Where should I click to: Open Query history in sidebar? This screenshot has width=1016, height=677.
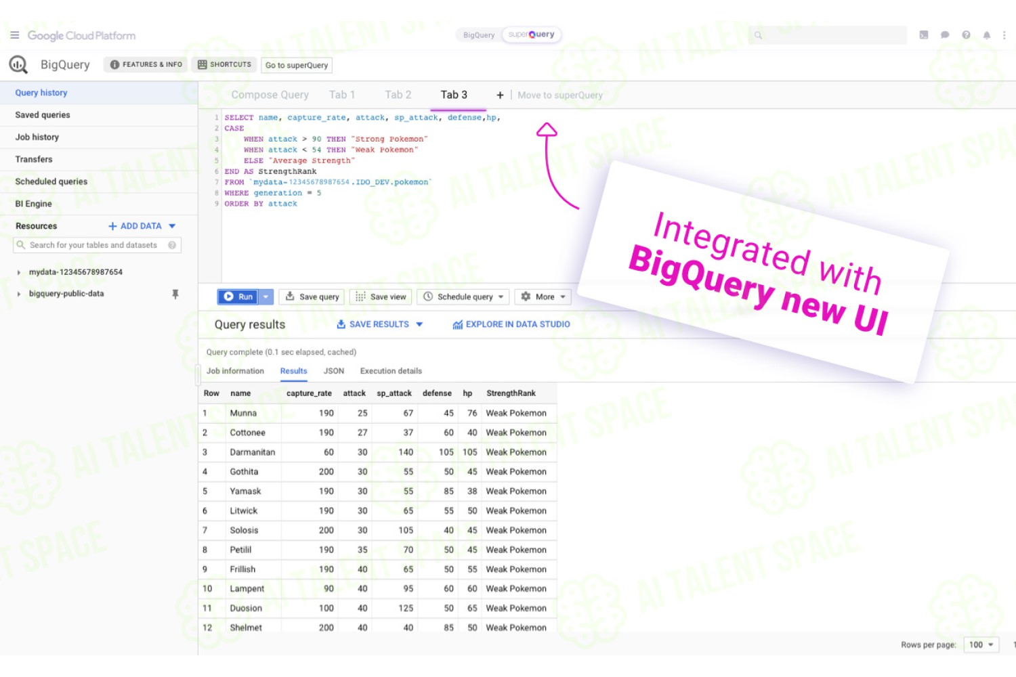point(99,93)
